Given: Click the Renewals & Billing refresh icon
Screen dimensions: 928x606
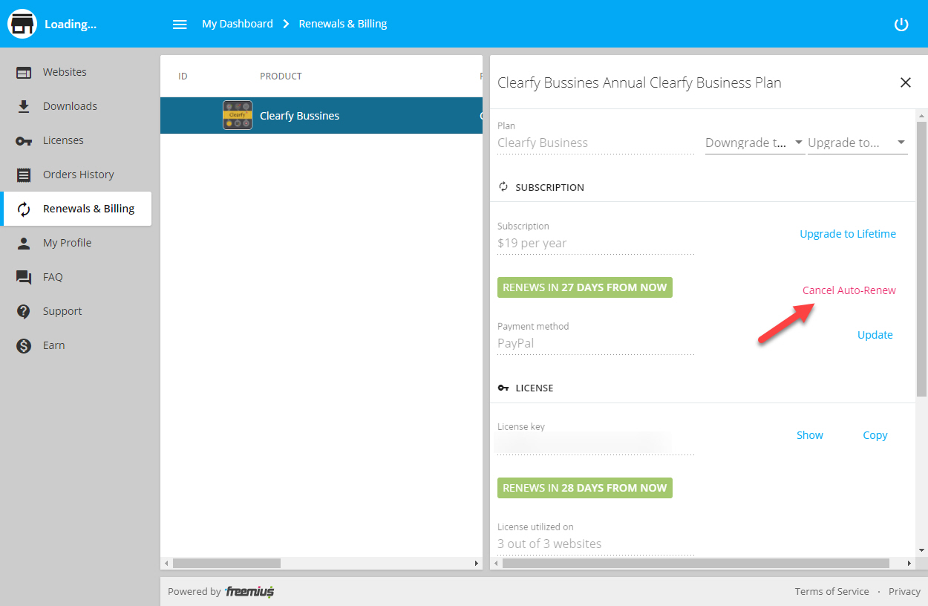Looking at the screenshot, I should (x=24, y=209).
